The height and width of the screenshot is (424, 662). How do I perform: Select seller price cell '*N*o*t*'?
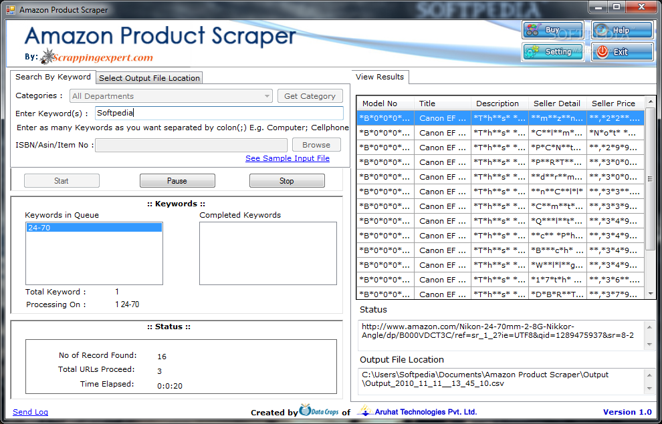click(616, 133)
